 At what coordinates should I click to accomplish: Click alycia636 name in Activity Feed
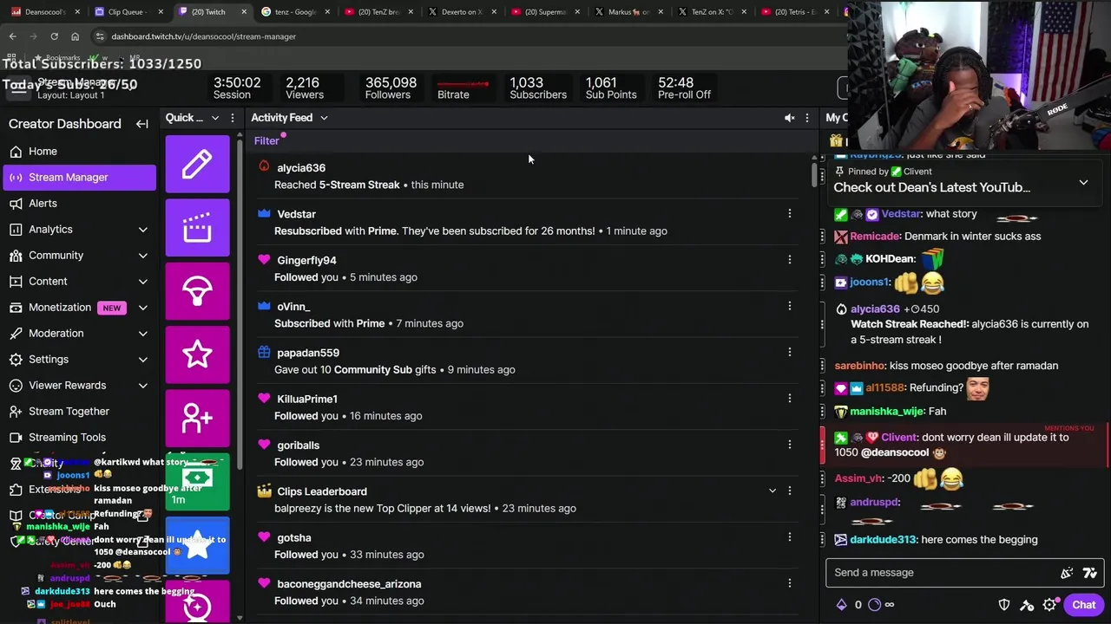(x=301, y=167)
